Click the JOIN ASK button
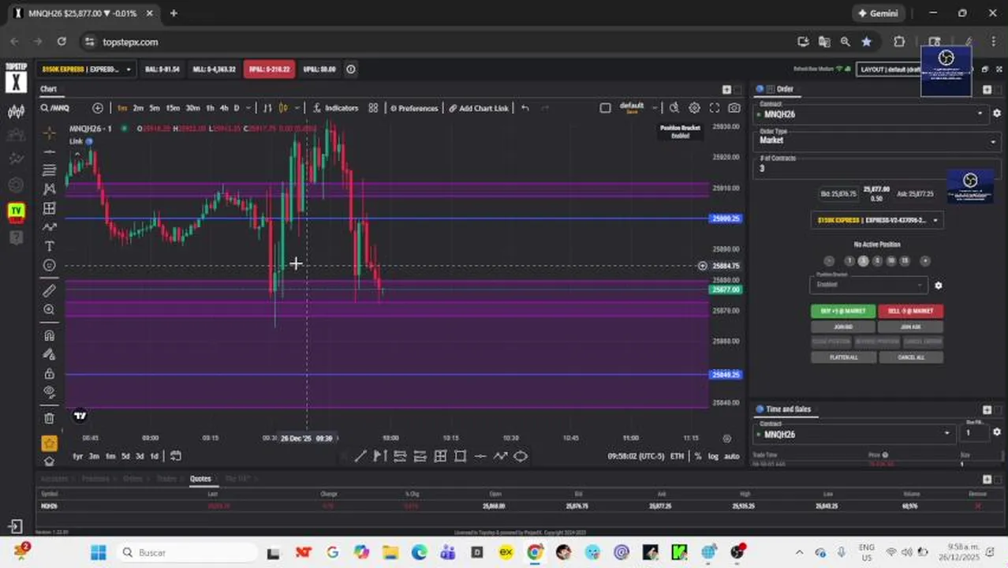Image resolution: width=1008 pixels, height=568 pixels. coord(910,327)
